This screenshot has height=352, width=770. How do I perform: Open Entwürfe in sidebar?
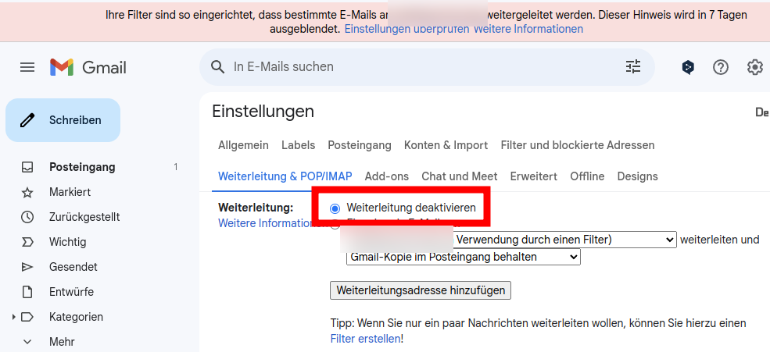click(71, 292)
